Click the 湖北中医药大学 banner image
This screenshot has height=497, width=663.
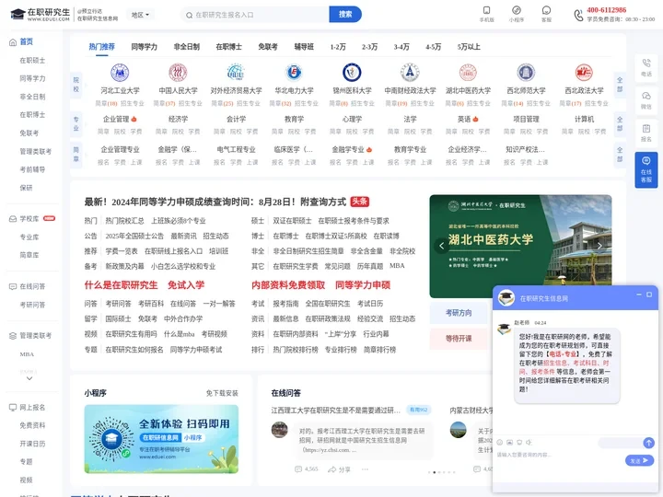520,246
